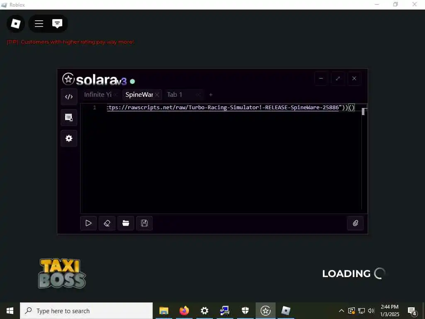The height and width of the screenshot is (319, 425).
Task: Open Solara script list panel
Action: 69,118
